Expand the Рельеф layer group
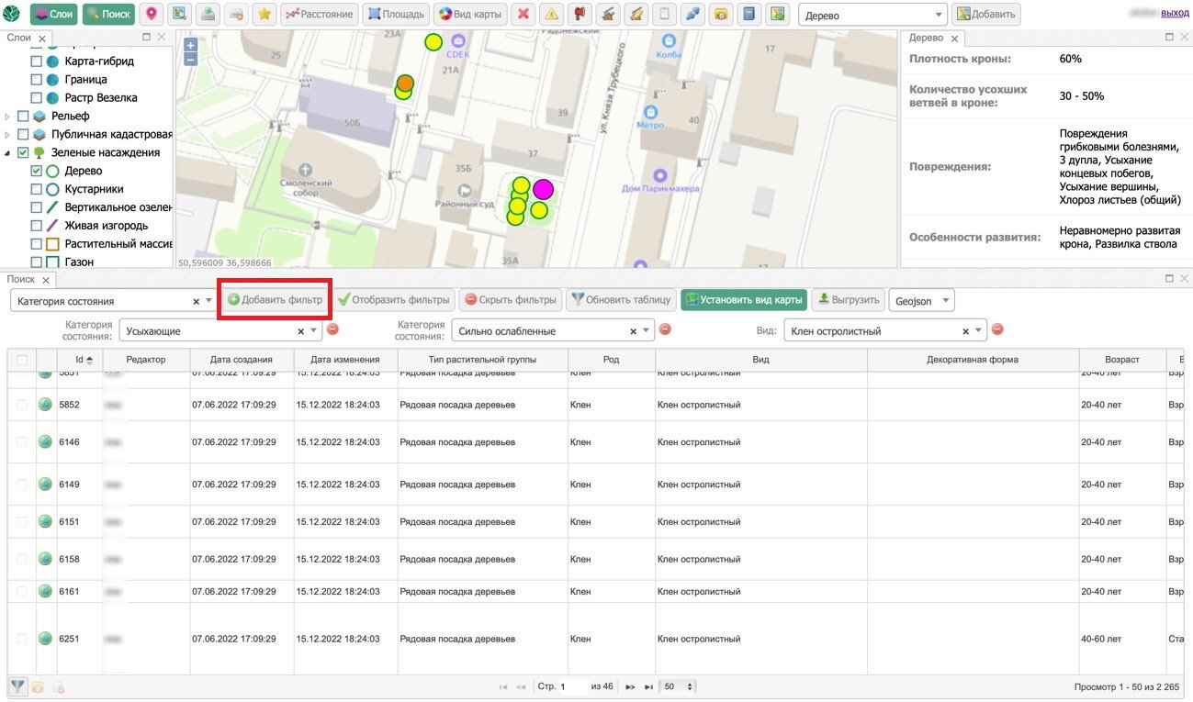 [x=8, y=117]
